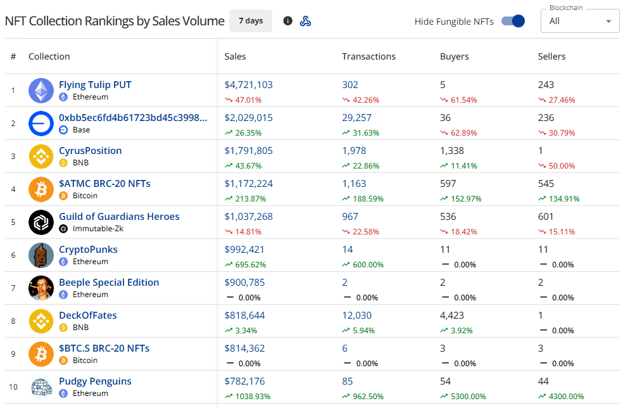Sort by the Transactions column header

click(368, 56)
